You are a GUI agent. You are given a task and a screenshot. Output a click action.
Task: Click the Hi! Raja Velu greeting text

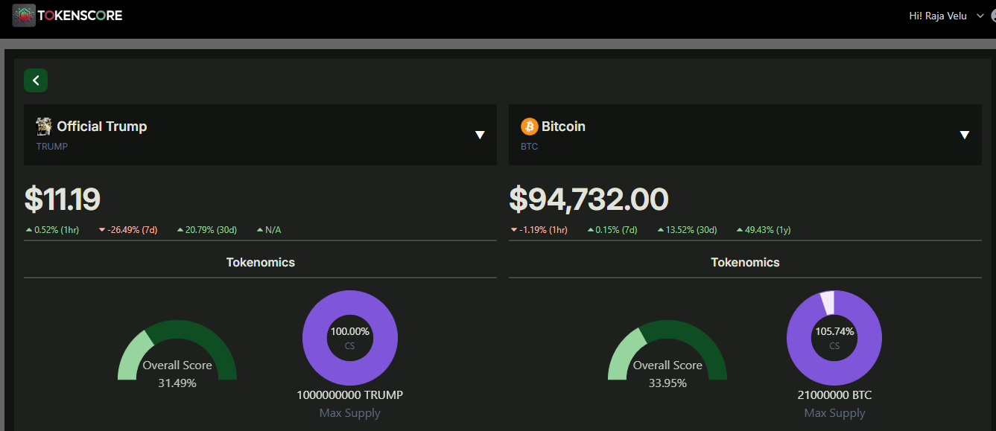pyautogui.click(x=938, y=16)
